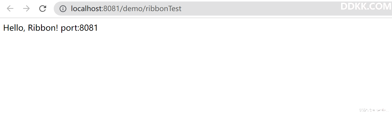Click the port:8081 text on the page
The width and height of the screenshot is (392, 114).
(79, 28)
